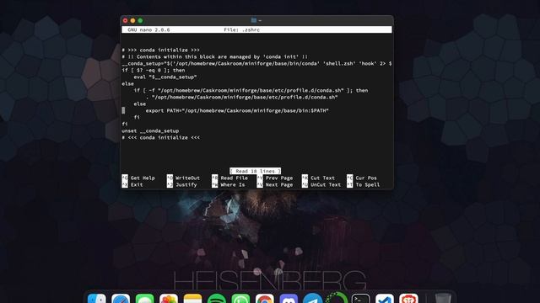Screen dimensions: 540x303
Task: Open Telegram from the dock
Action: [313, 298]
